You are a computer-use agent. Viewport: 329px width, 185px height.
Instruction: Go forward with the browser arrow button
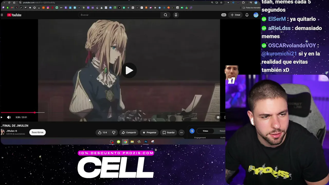coord(4,3)
